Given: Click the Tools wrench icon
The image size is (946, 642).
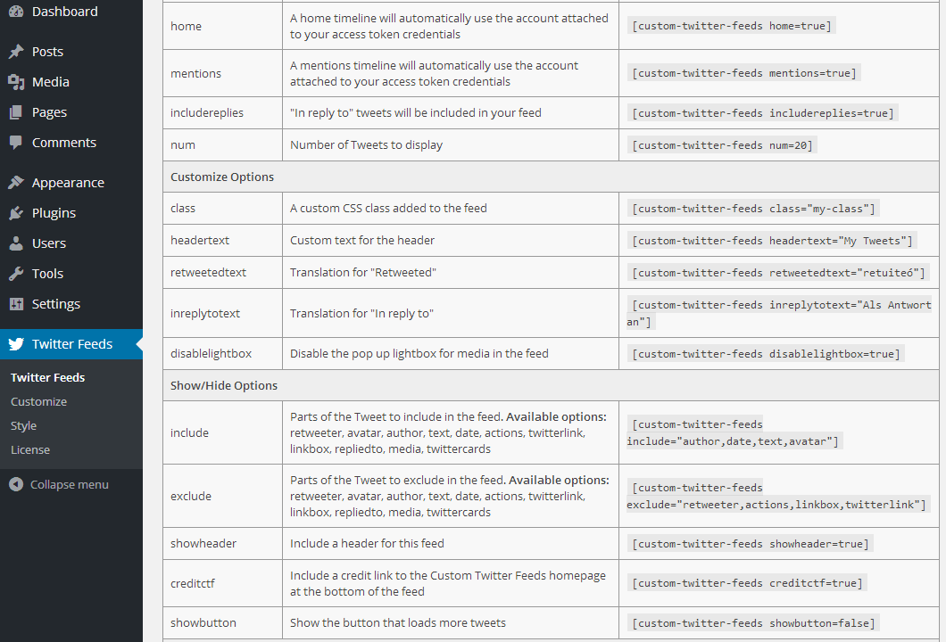Looking at the screenshot, I should [16, 274].
